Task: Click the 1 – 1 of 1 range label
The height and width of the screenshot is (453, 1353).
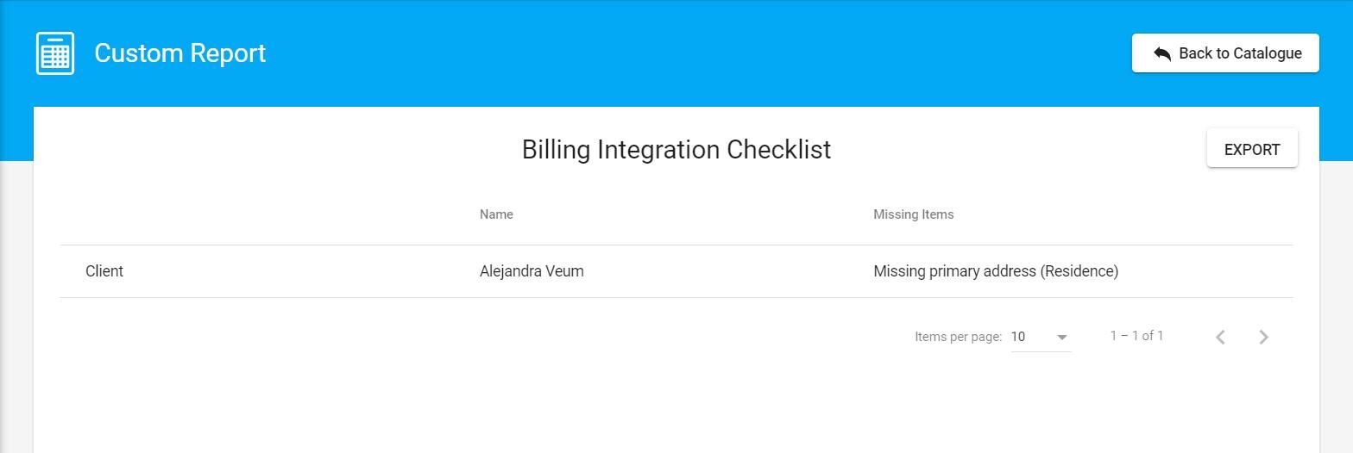Action: click(1136, 336)
